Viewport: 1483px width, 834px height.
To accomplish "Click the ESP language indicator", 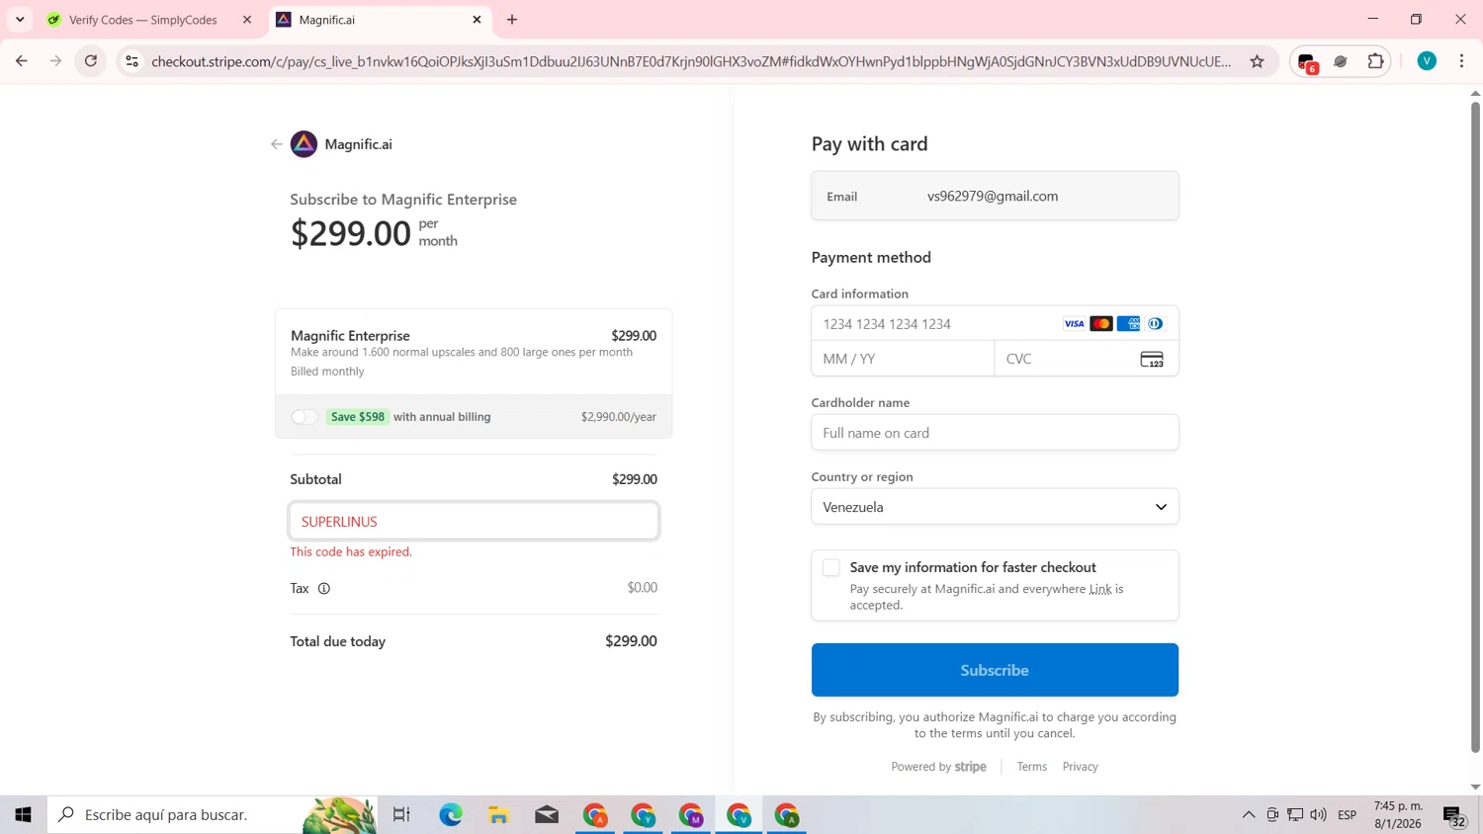I will (x=1347, y=815).
